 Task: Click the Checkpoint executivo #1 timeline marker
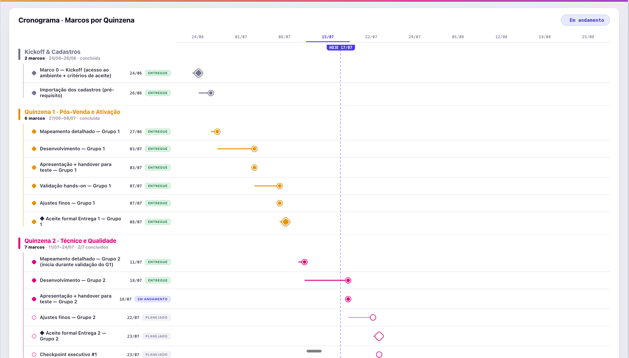pyautogui.click(x=379, y=355)
